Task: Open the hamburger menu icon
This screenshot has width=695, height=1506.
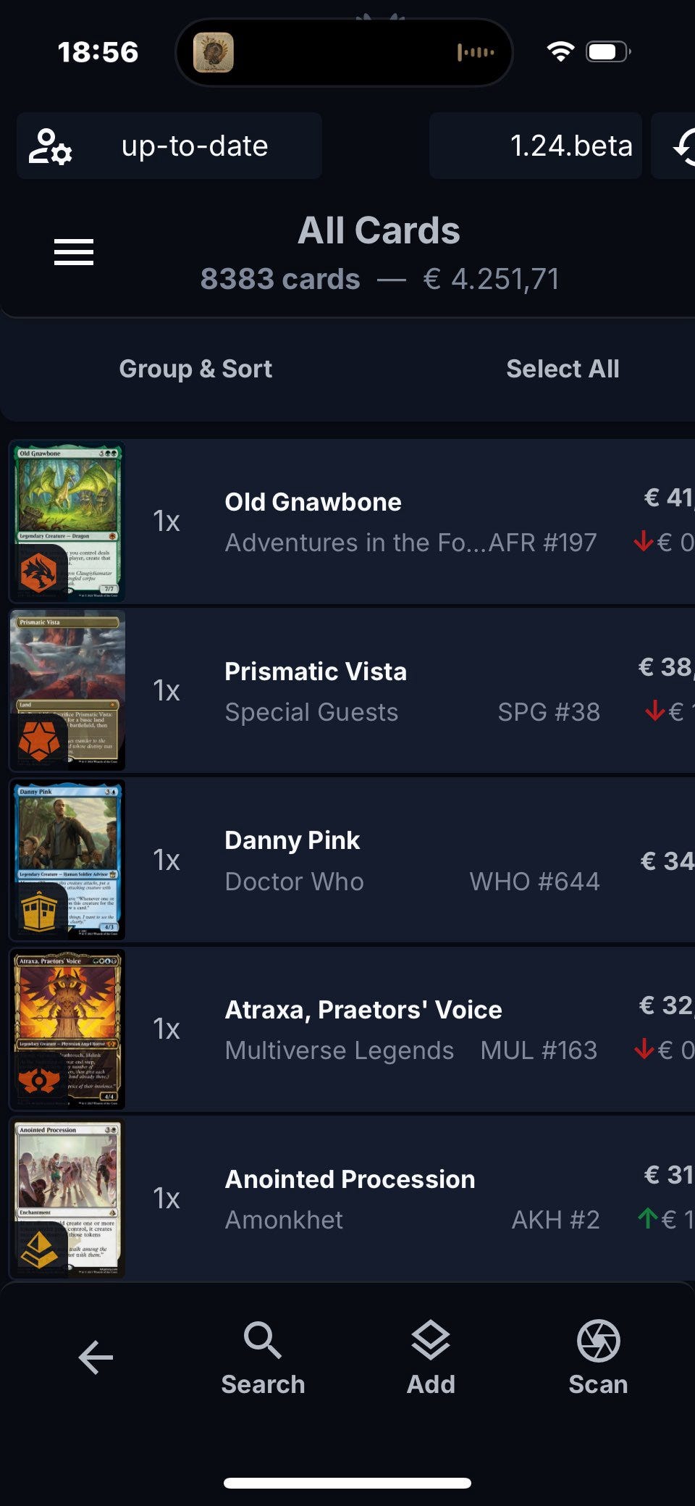Action: click(x=73, y=252)
